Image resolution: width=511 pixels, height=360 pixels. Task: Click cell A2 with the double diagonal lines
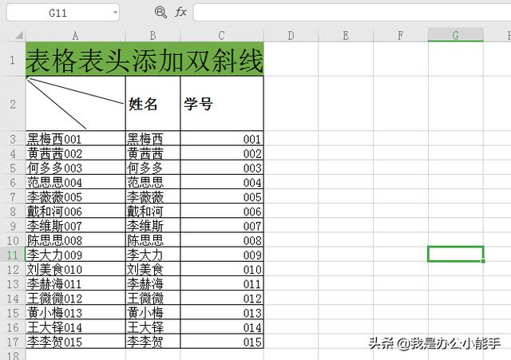click(x=76, y=104)
